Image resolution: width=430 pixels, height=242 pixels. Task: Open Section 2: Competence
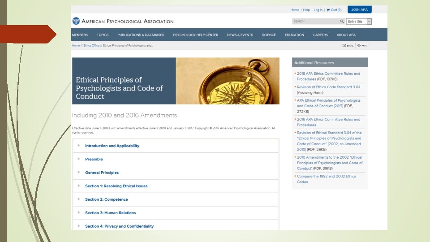click(x=107, y=199)
